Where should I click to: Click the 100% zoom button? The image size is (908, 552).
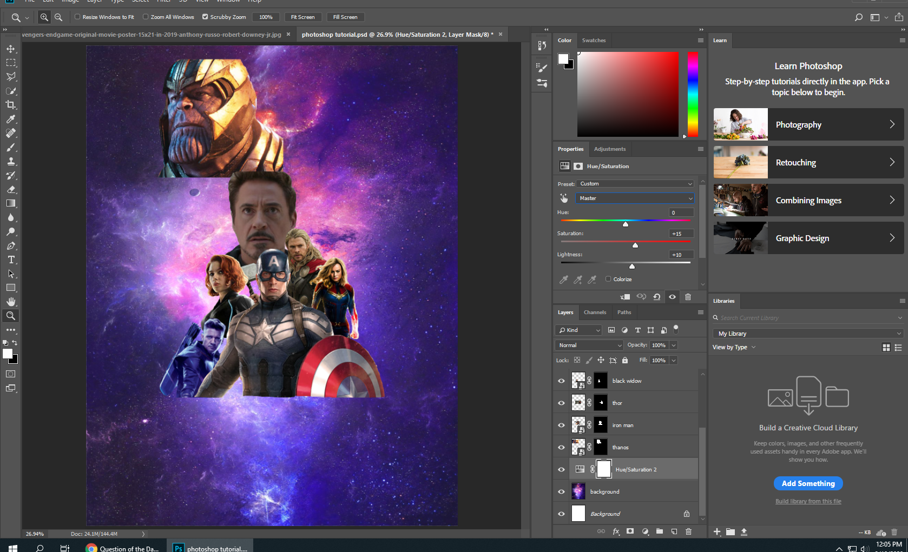(x=266, y=17)
